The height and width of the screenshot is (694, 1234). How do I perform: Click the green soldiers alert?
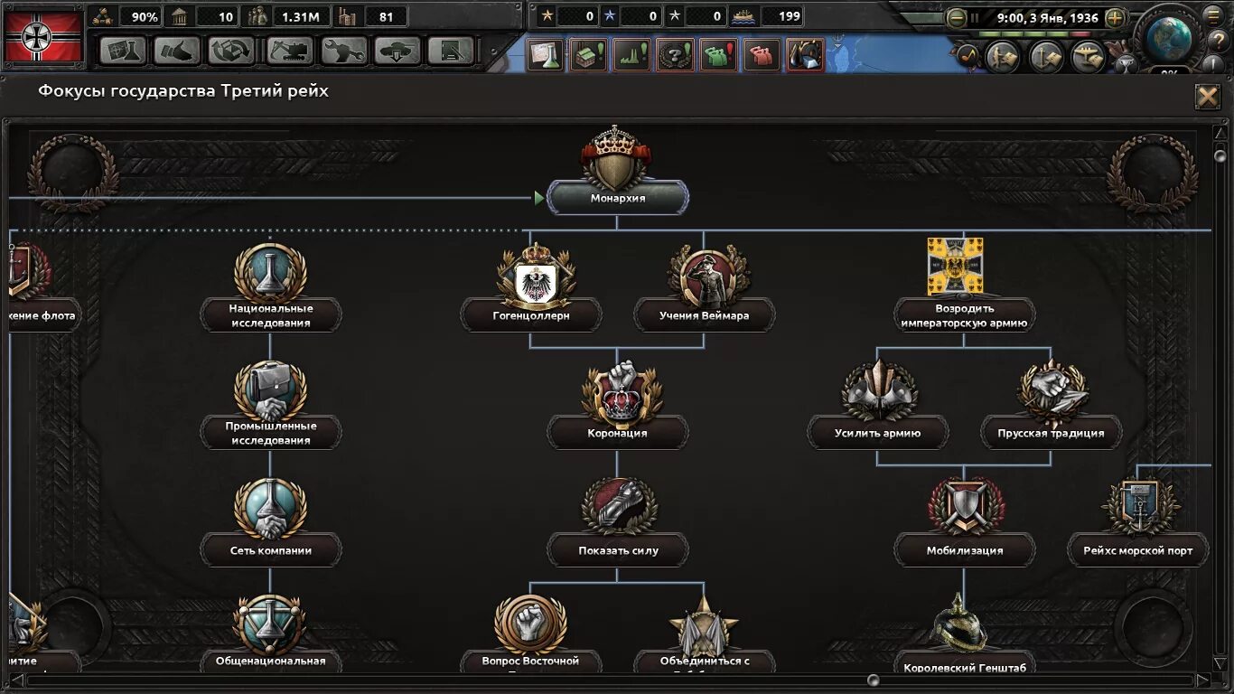point(718,55)
